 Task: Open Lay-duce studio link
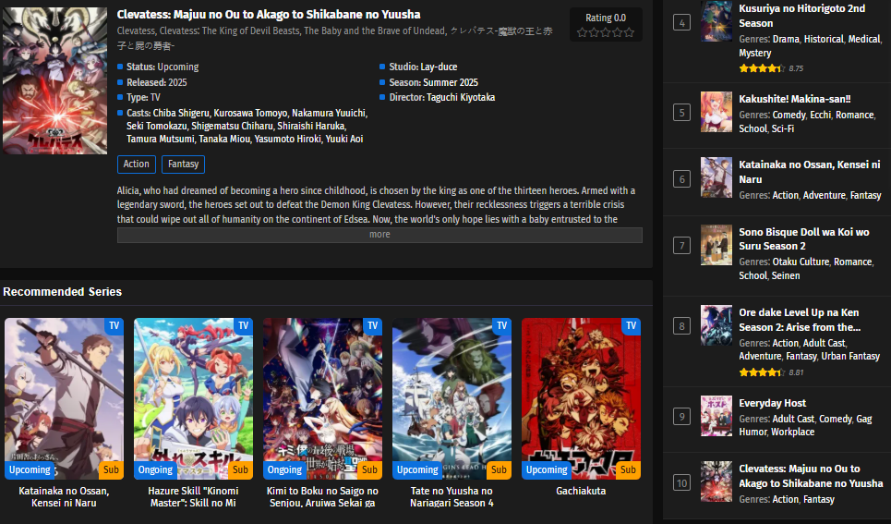[x=439, y=67]
